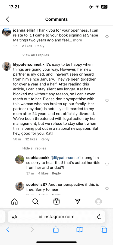
Task: Tap instagram.com address field
Action: point(56,217)
